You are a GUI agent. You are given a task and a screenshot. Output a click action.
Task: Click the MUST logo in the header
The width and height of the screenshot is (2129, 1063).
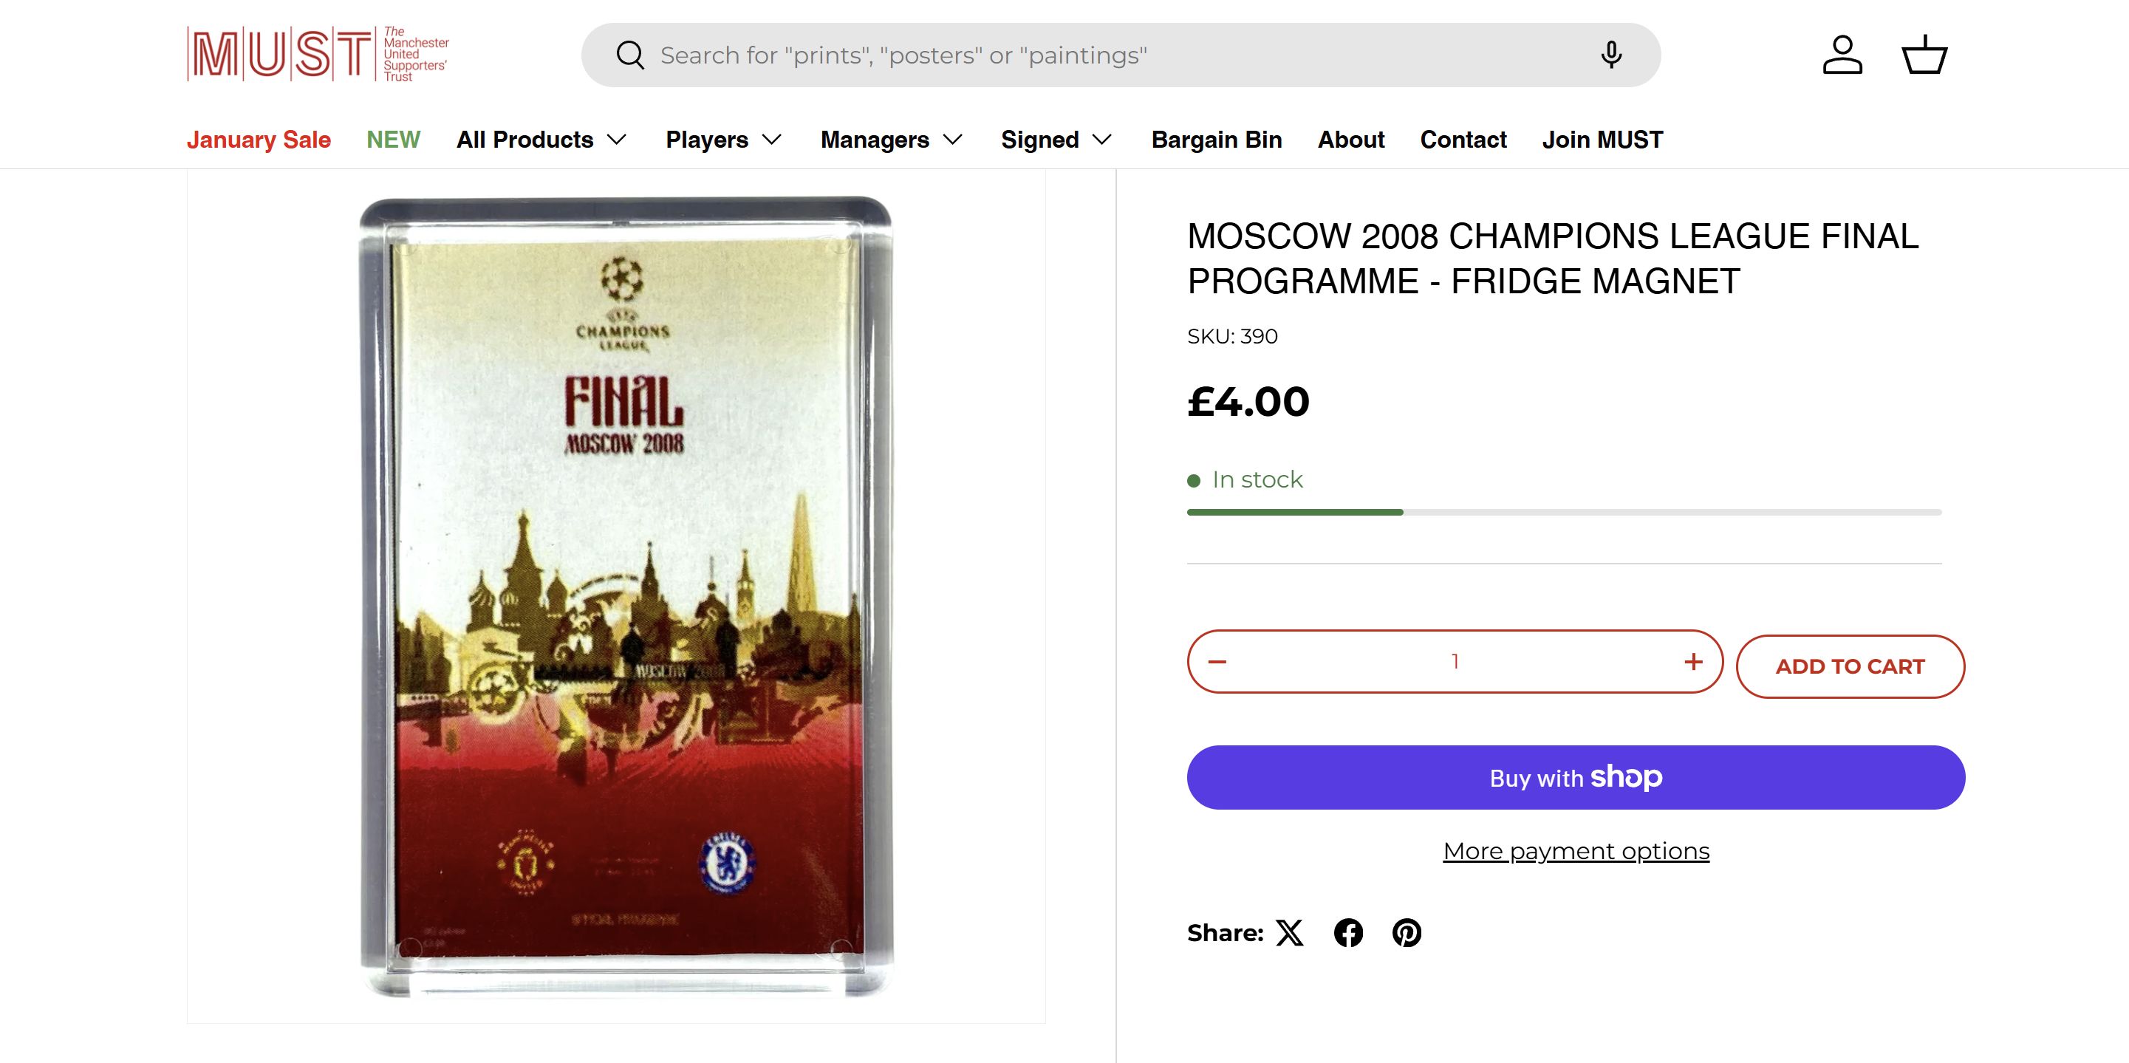pyautogui.click(x=318, y=55)
